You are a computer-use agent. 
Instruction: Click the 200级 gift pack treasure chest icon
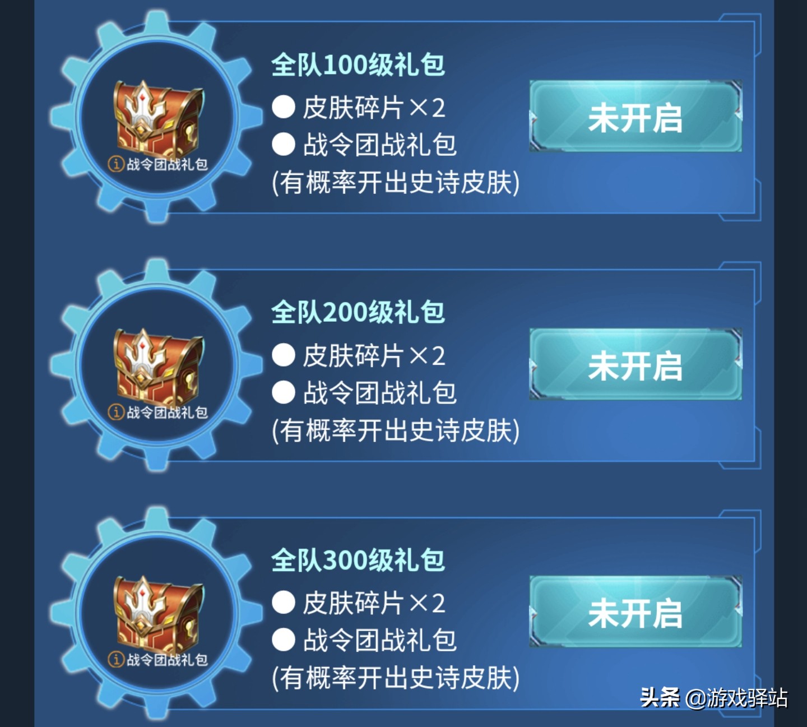pyautogui.click(x=158, y=365)
